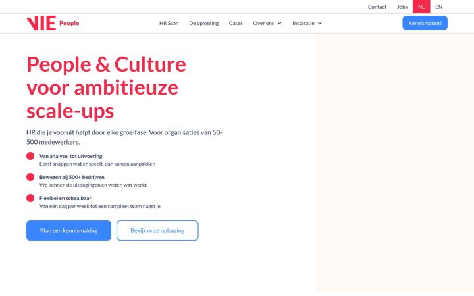474x296 pixels.
Task: Click the VIE People logo
Action: click(x=53, y=23)
